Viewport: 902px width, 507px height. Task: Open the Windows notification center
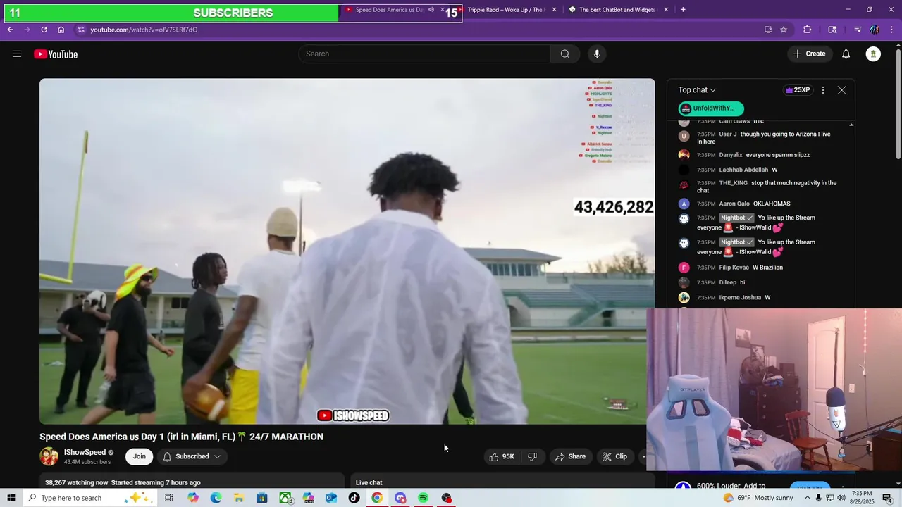pyautogui.click(x=888, y=498)
